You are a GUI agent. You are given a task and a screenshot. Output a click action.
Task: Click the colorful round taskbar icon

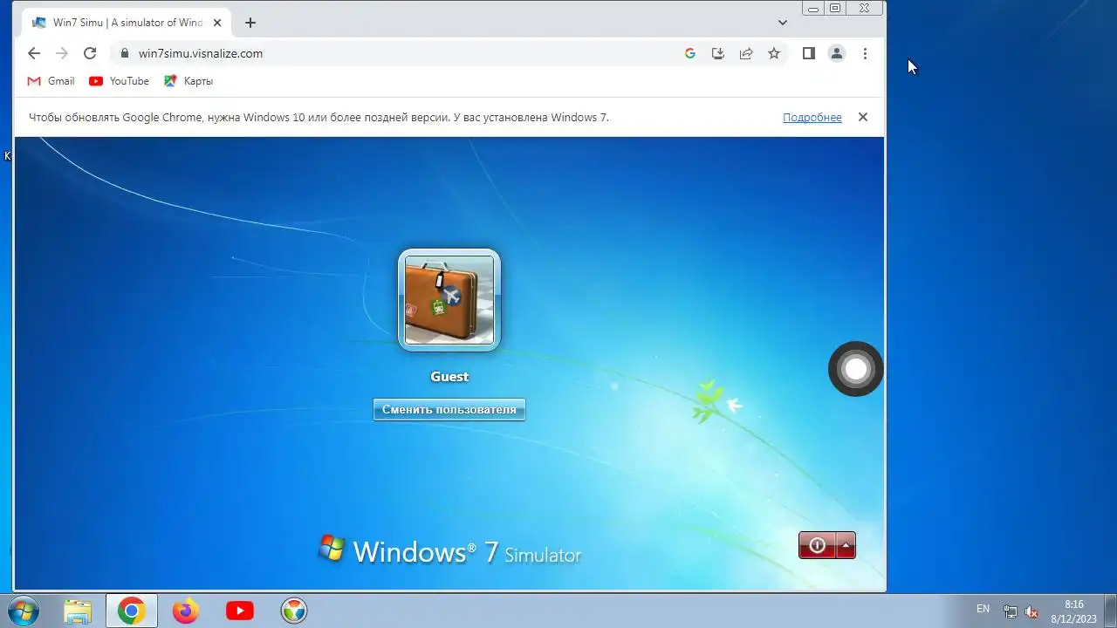[294, 611]
